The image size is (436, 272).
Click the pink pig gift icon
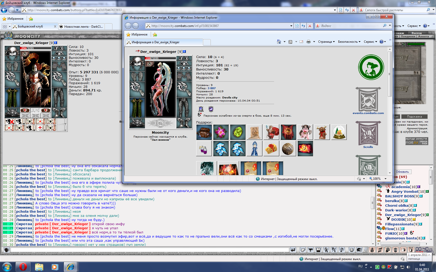click(305, 132)
